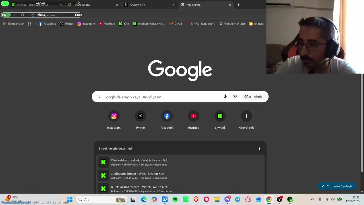
Task: Click the Windows taskbar search box
Action: (x=102, y=199)
